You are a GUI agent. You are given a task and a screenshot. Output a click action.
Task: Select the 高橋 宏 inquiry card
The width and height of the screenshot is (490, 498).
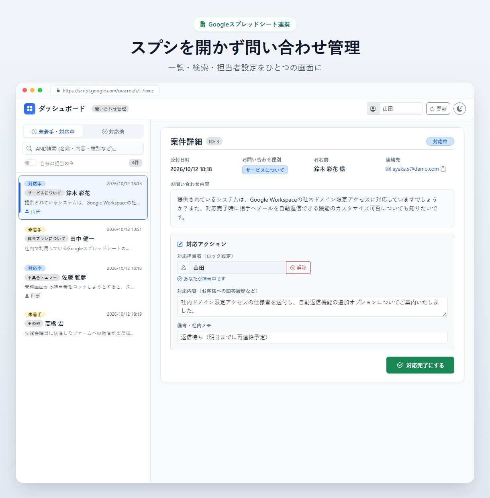[83, 324]
